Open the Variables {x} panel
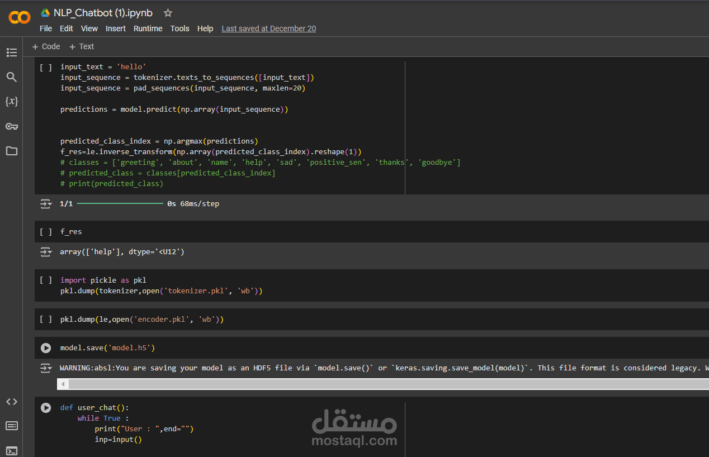Image resolution: width=709 pixels, height=457 pixels. [x=12, y=102]
